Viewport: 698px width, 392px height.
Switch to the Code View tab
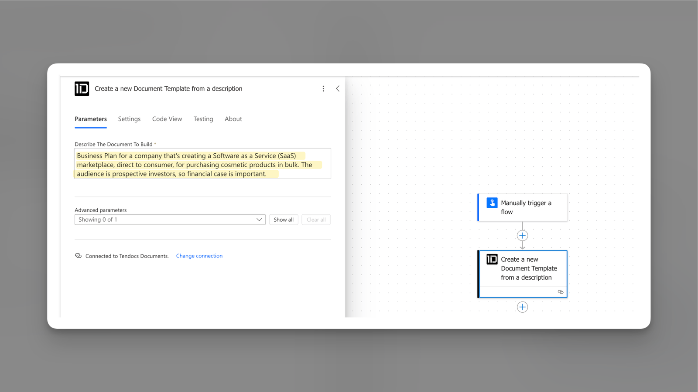pos(167,119)
